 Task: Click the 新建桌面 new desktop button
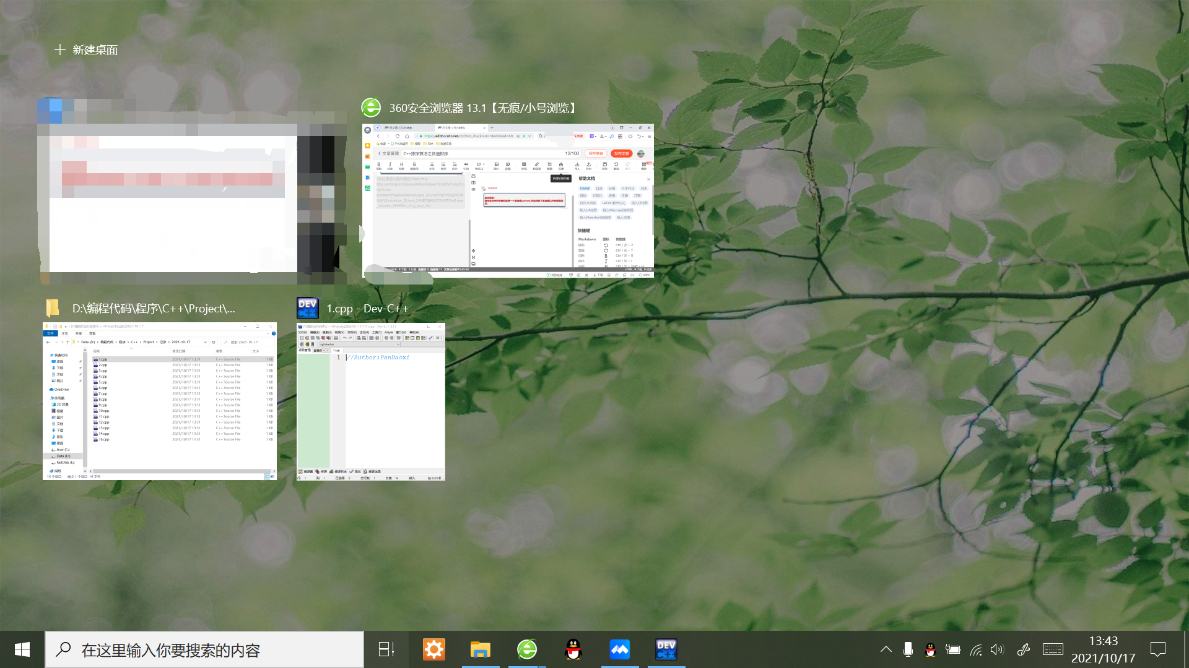[x=85, y=49]
